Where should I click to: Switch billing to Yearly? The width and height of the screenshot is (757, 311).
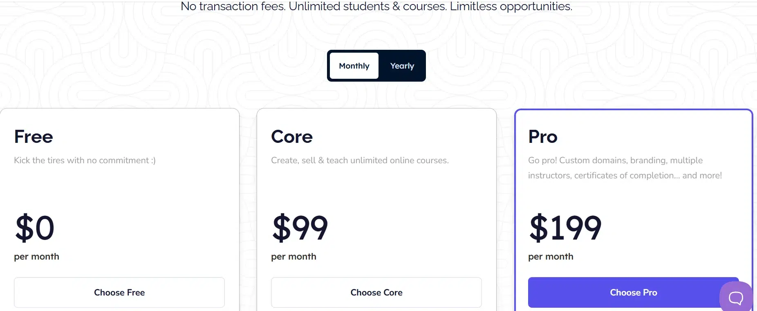coord(402,66)
